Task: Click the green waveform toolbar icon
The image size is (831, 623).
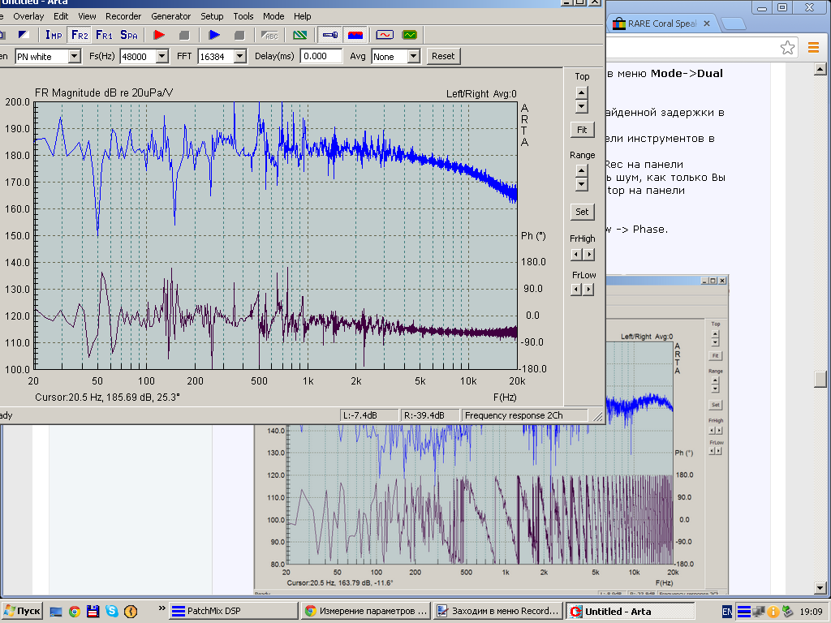Action: pyautogui.click(x=409, y=35)
